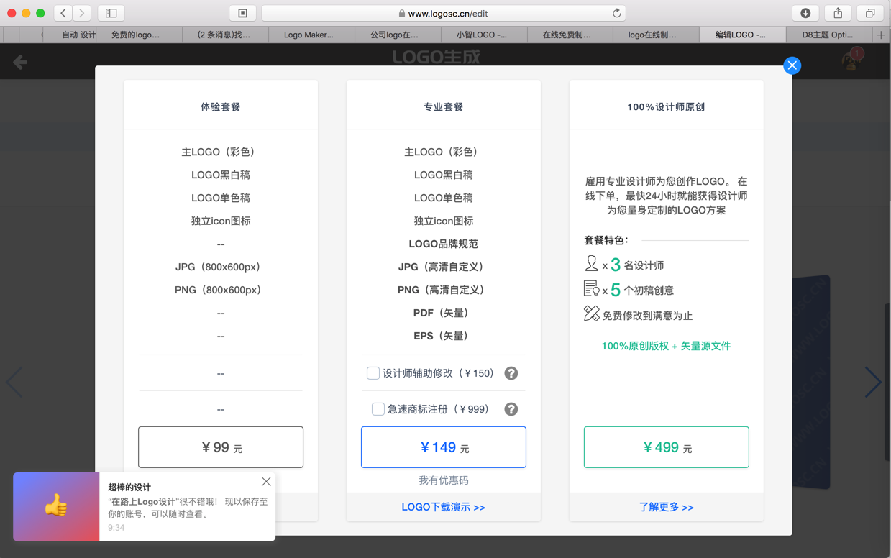Switch to (2 条消息)找 tab
The image size is (891, 558).
[x=224, y=35]
